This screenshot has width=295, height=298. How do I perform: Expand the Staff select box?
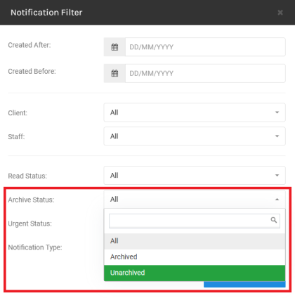[195, 136]
